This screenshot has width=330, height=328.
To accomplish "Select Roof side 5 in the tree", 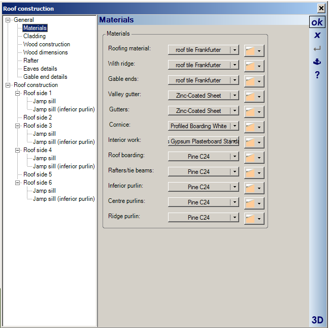I will tap(38, 174).
